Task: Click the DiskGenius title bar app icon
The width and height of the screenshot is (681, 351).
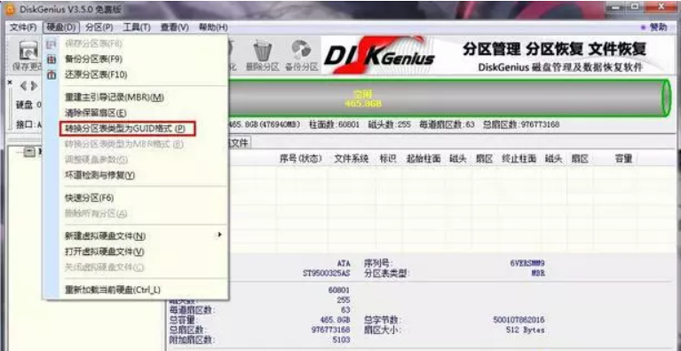Action: [x=9, y=10]
